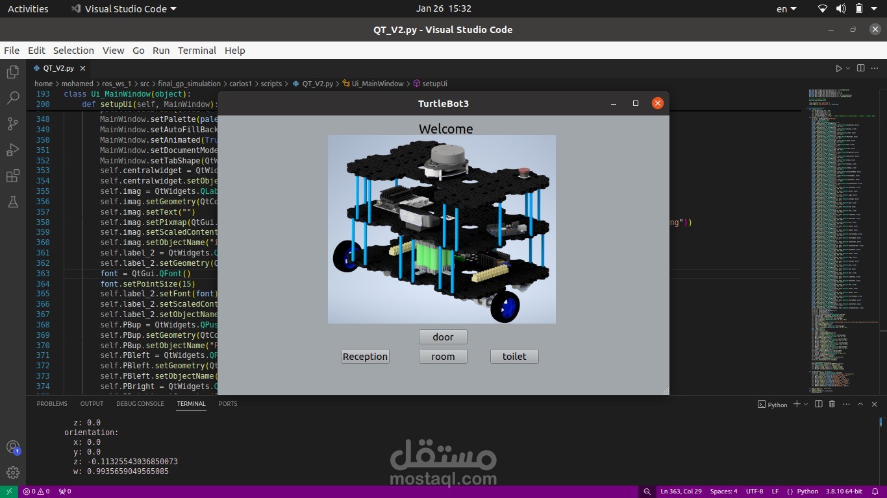Open the Ubuntu network status icon
The image size is (887, 498).
pos(823,9)
